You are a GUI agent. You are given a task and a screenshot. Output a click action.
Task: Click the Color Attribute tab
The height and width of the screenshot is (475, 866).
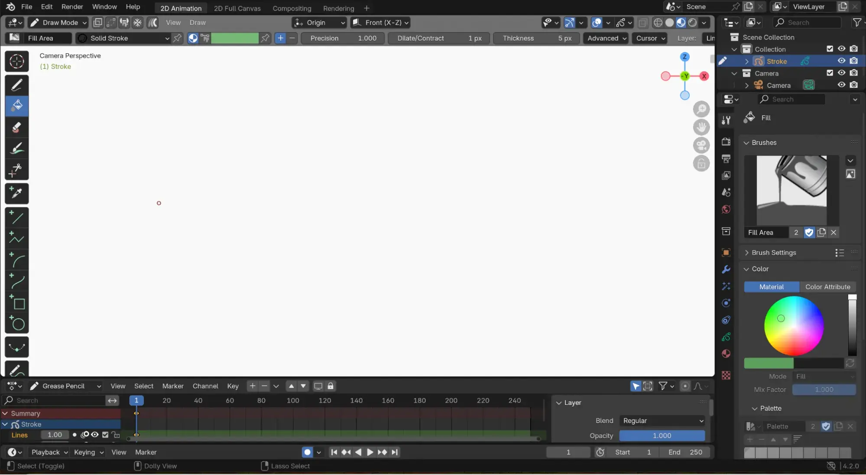(x=828, y=287)
